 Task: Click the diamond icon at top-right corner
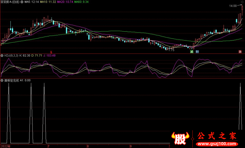(x=243, y=2)
